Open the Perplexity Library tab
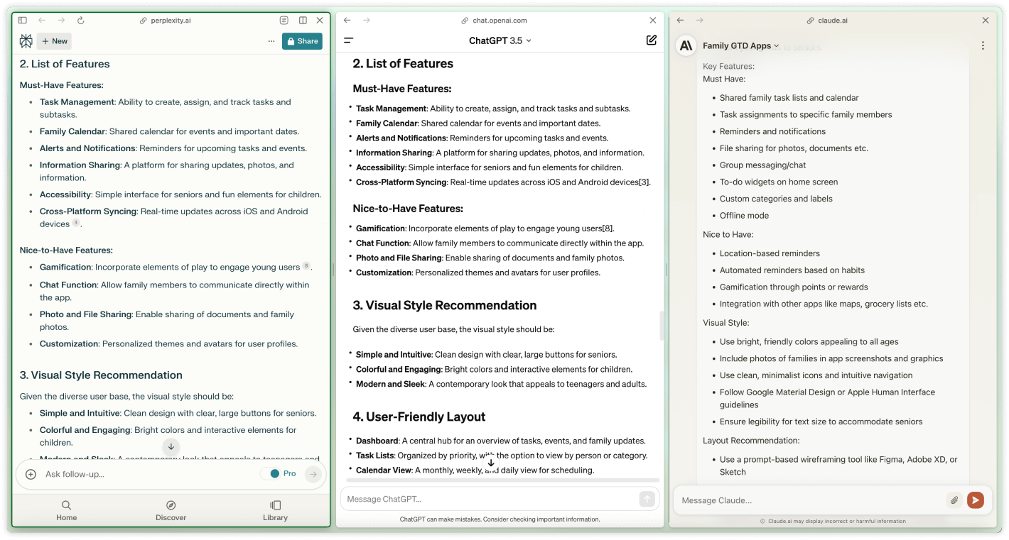The width and height of the screenshot is (1009, 540). [x=275, y=511]
